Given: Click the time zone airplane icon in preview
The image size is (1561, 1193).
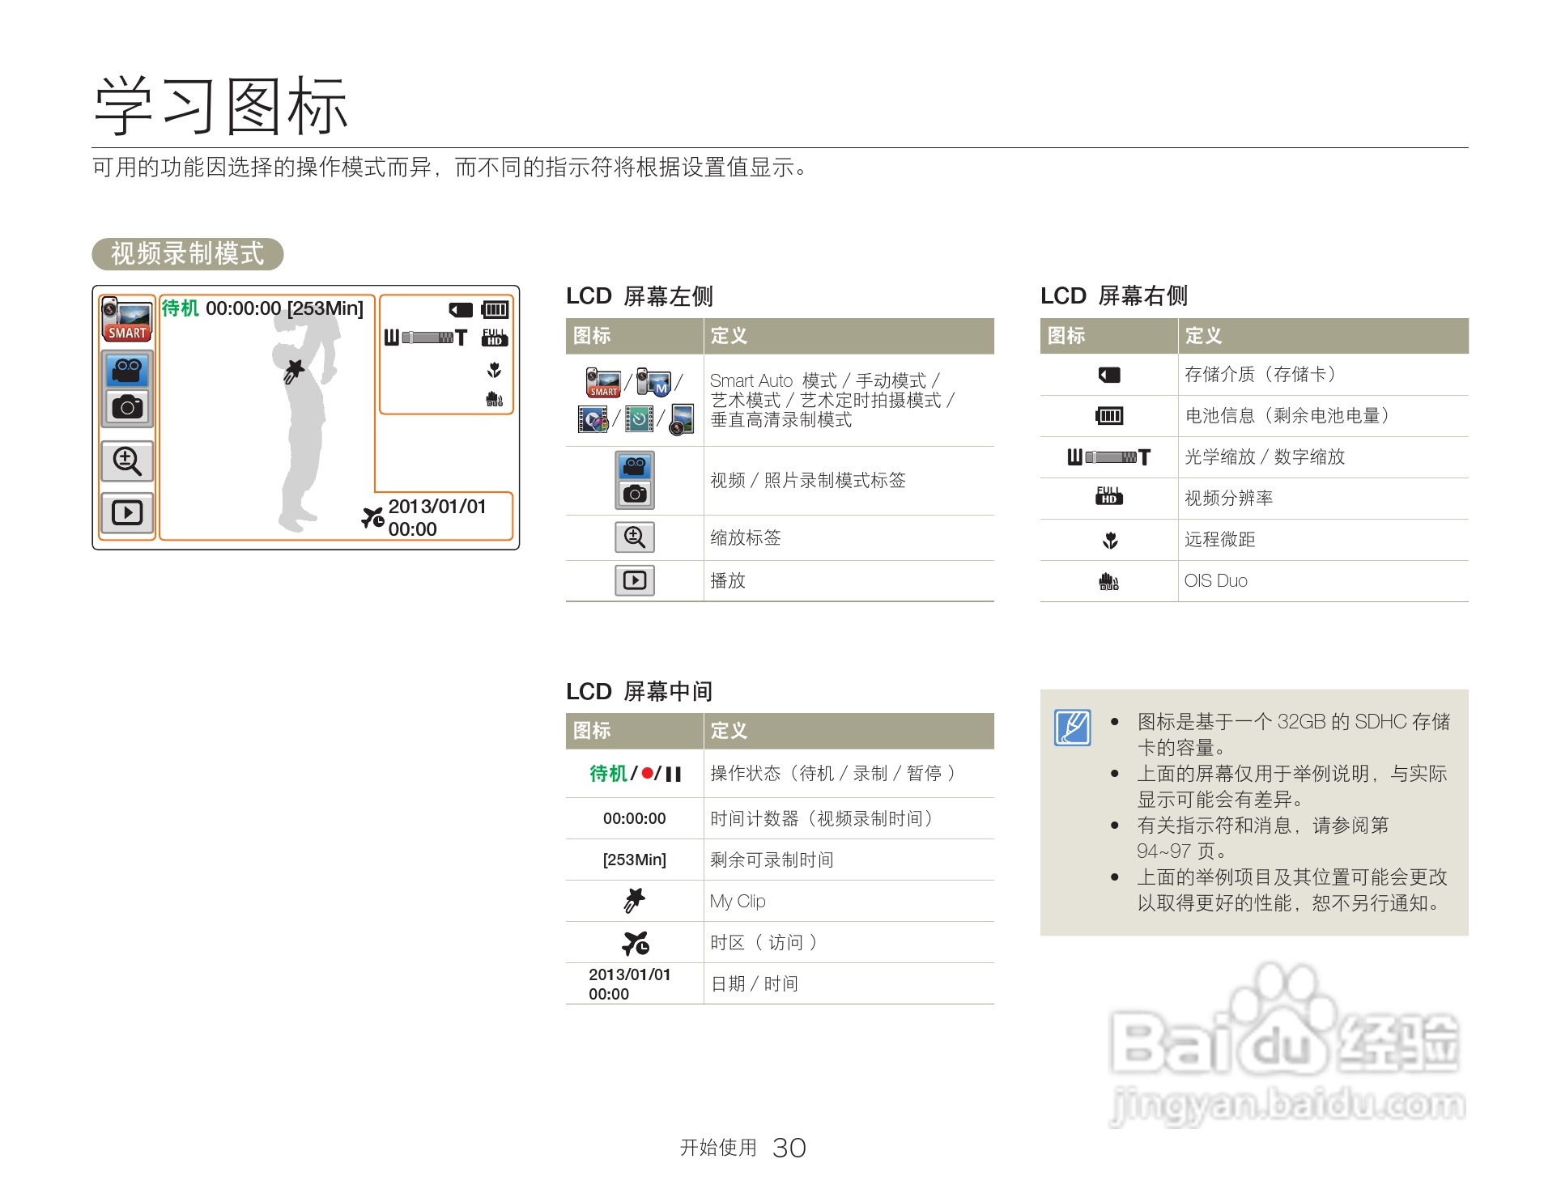Looking at the screenshot, I should [372, 517].
